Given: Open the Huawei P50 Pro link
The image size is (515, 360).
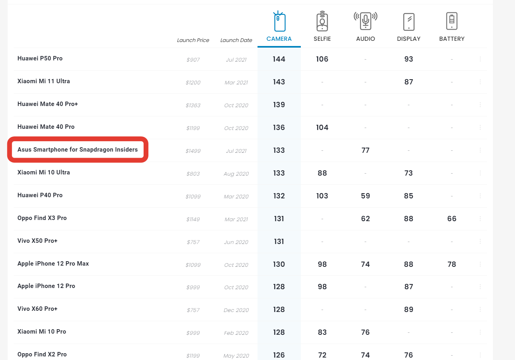Looking at the screenshot, I should coord(40,58).
